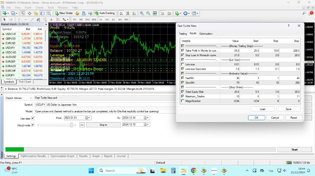Screen dimensions: 315x176
Task: Tile chart windows icon
Action: click(155, 13)
